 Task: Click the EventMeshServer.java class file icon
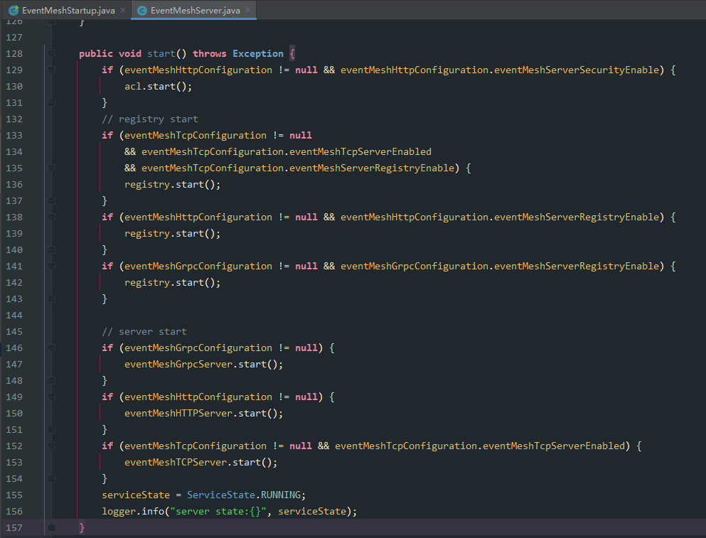pyautogui.click(x=142, y=11)
